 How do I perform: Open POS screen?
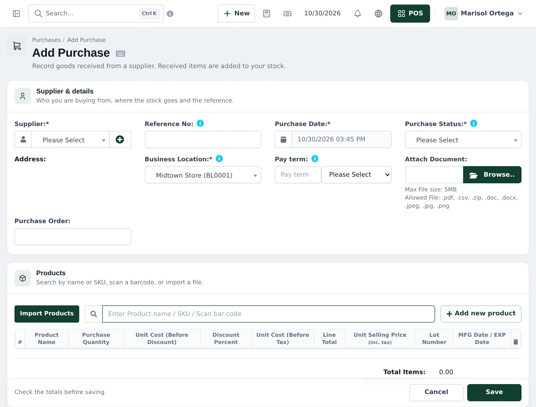pyautogui.click(x=410, y=14)
